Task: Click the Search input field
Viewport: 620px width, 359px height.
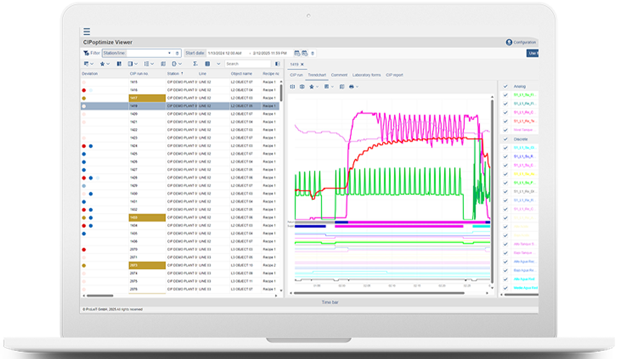Action: click(x=248, y=64)
